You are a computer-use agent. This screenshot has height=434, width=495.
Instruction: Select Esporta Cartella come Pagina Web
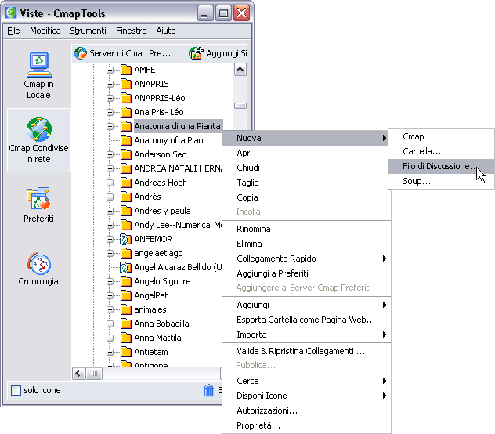pyautogui.click(x=306, y=320)
